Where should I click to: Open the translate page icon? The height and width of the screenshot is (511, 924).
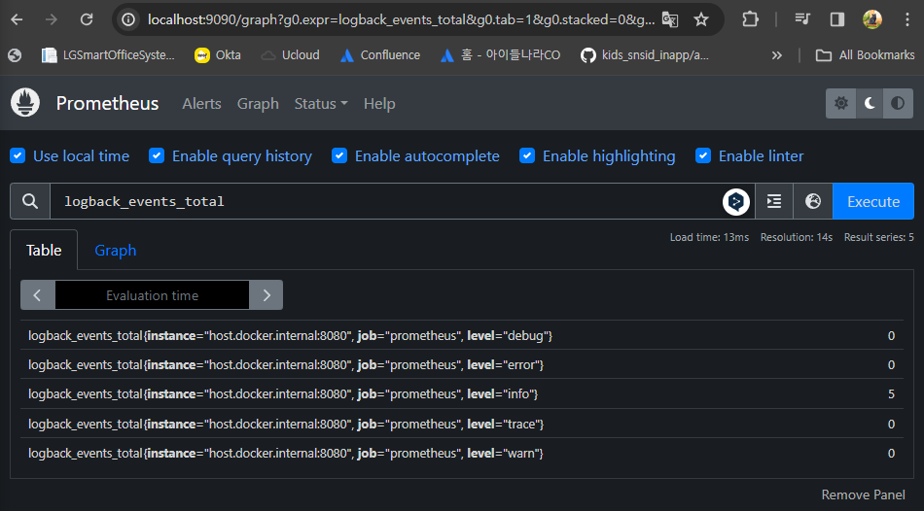[669, 19]
